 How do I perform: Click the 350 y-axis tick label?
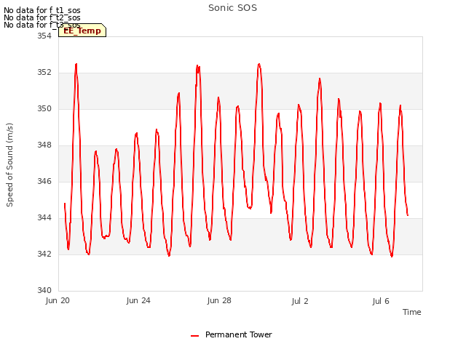coord(44,108)
